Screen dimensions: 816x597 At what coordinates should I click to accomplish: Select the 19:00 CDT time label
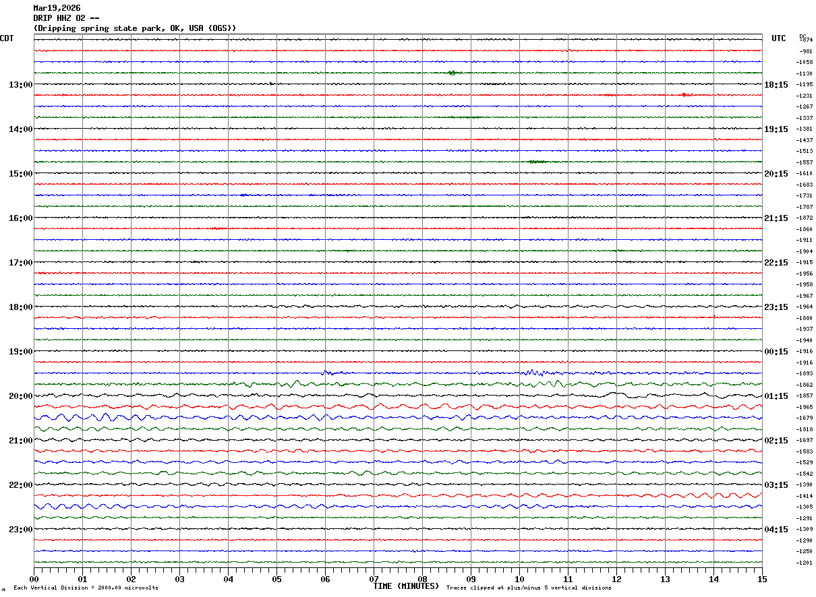click(x=20, y=352)
